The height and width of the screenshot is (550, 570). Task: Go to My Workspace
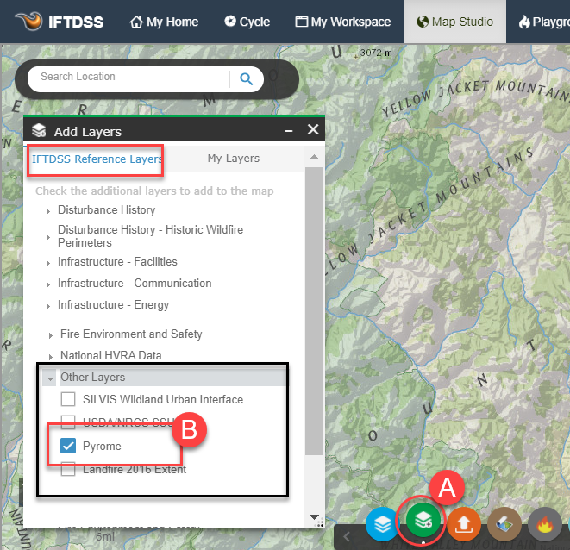click(343, 22)
